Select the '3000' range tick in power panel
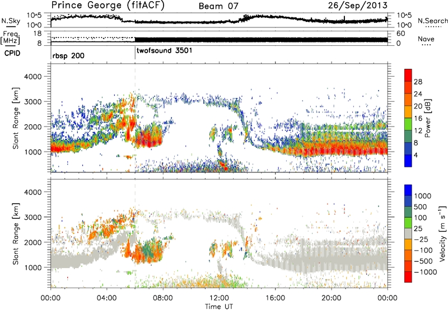 (x=32, y=102)
